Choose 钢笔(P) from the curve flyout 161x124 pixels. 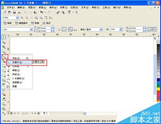tap(19, 70)
